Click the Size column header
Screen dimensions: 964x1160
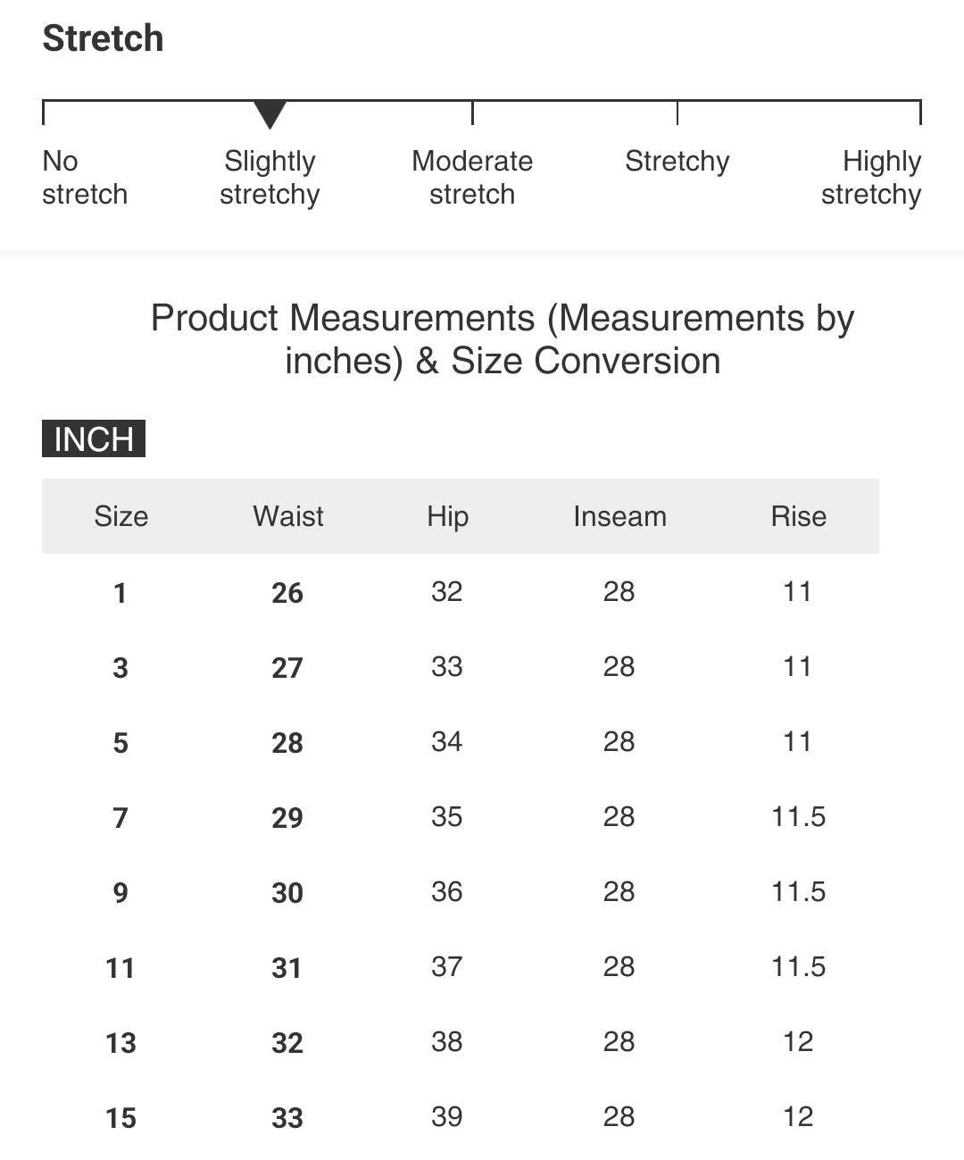point(121,516)
